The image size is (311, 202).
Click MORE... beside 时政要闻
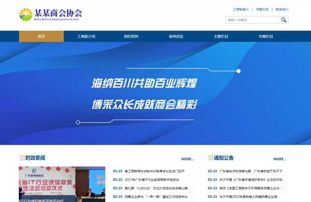(x=188, y=159)
